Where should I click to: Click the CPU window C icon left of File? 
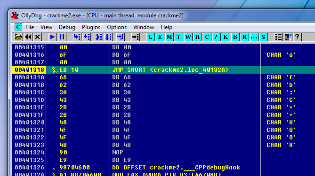coord(18,27)
